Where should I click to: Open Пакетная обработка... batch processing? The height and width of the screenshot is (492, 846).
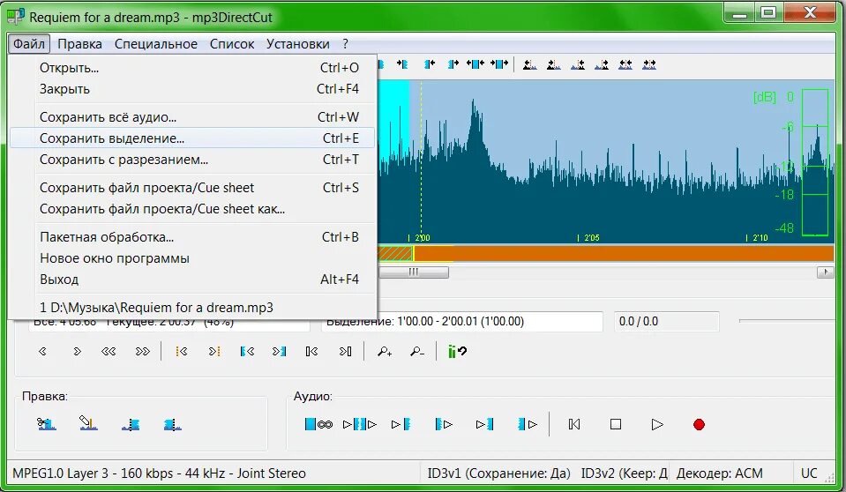192,236
